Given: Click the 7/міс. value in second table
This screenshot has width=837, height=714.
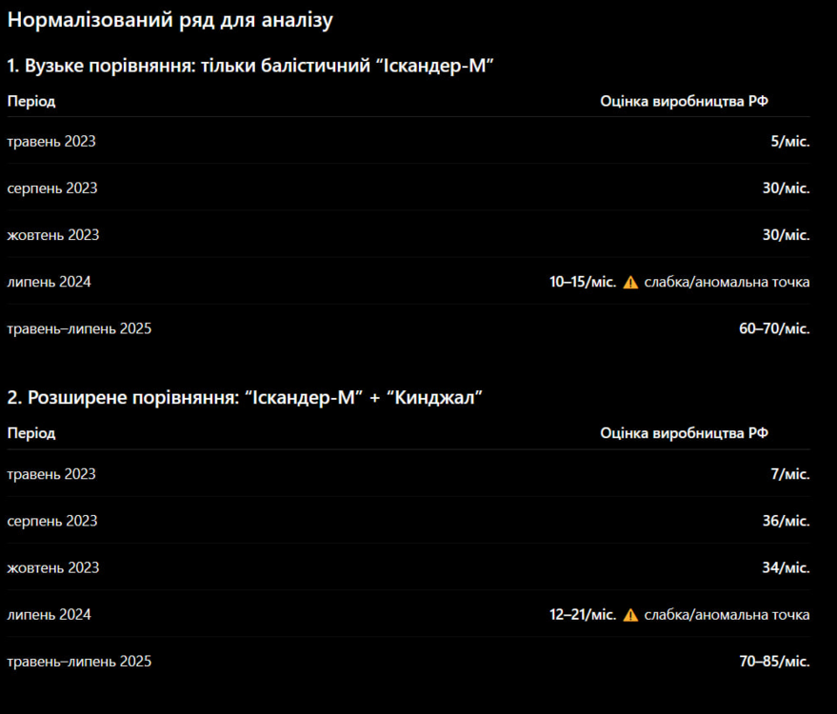Looking at the screenshot, I should click(790, 474).
